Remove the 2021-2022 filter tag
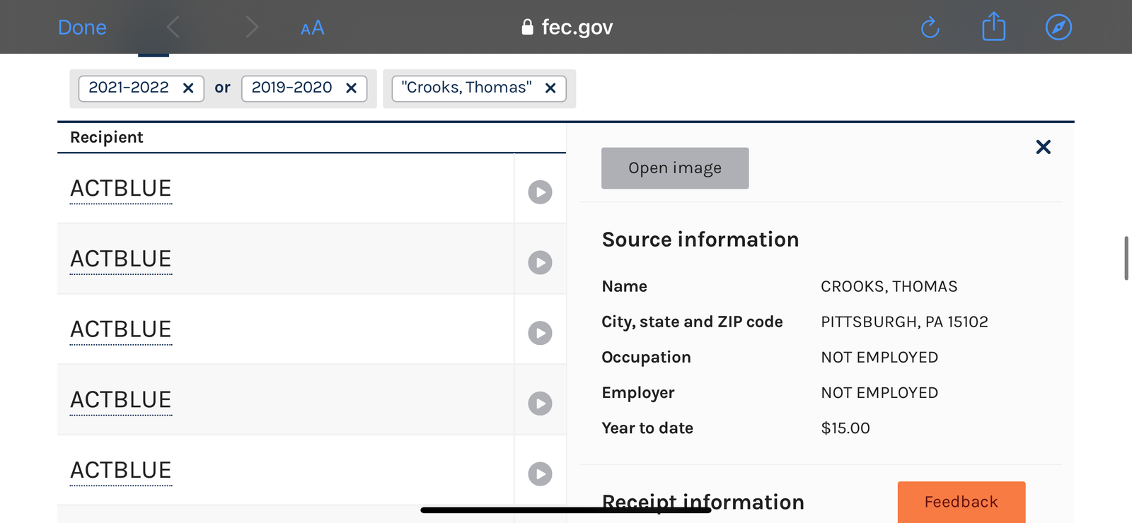The width and height of the screenshot is (1132, 523). click(x=188, y=88)
